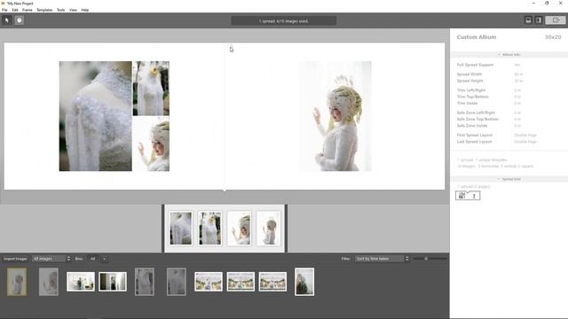Screen dimensions: 568x319
Task: Select the small top-right photo on left page
Action: point(151,89)
